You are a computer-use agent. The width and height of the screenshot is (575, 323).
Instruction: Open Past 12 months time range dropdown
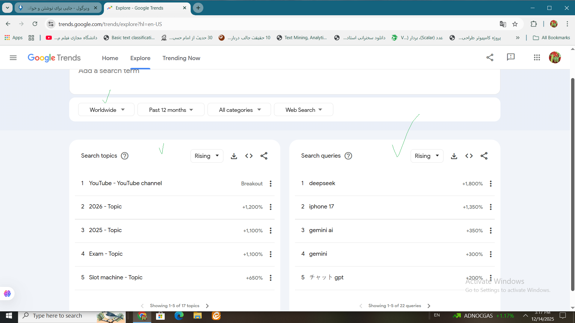click(171, 110)
